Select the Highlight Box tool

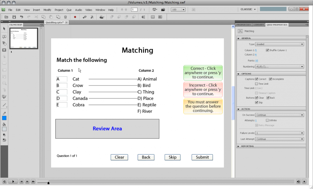pos(4,50)
